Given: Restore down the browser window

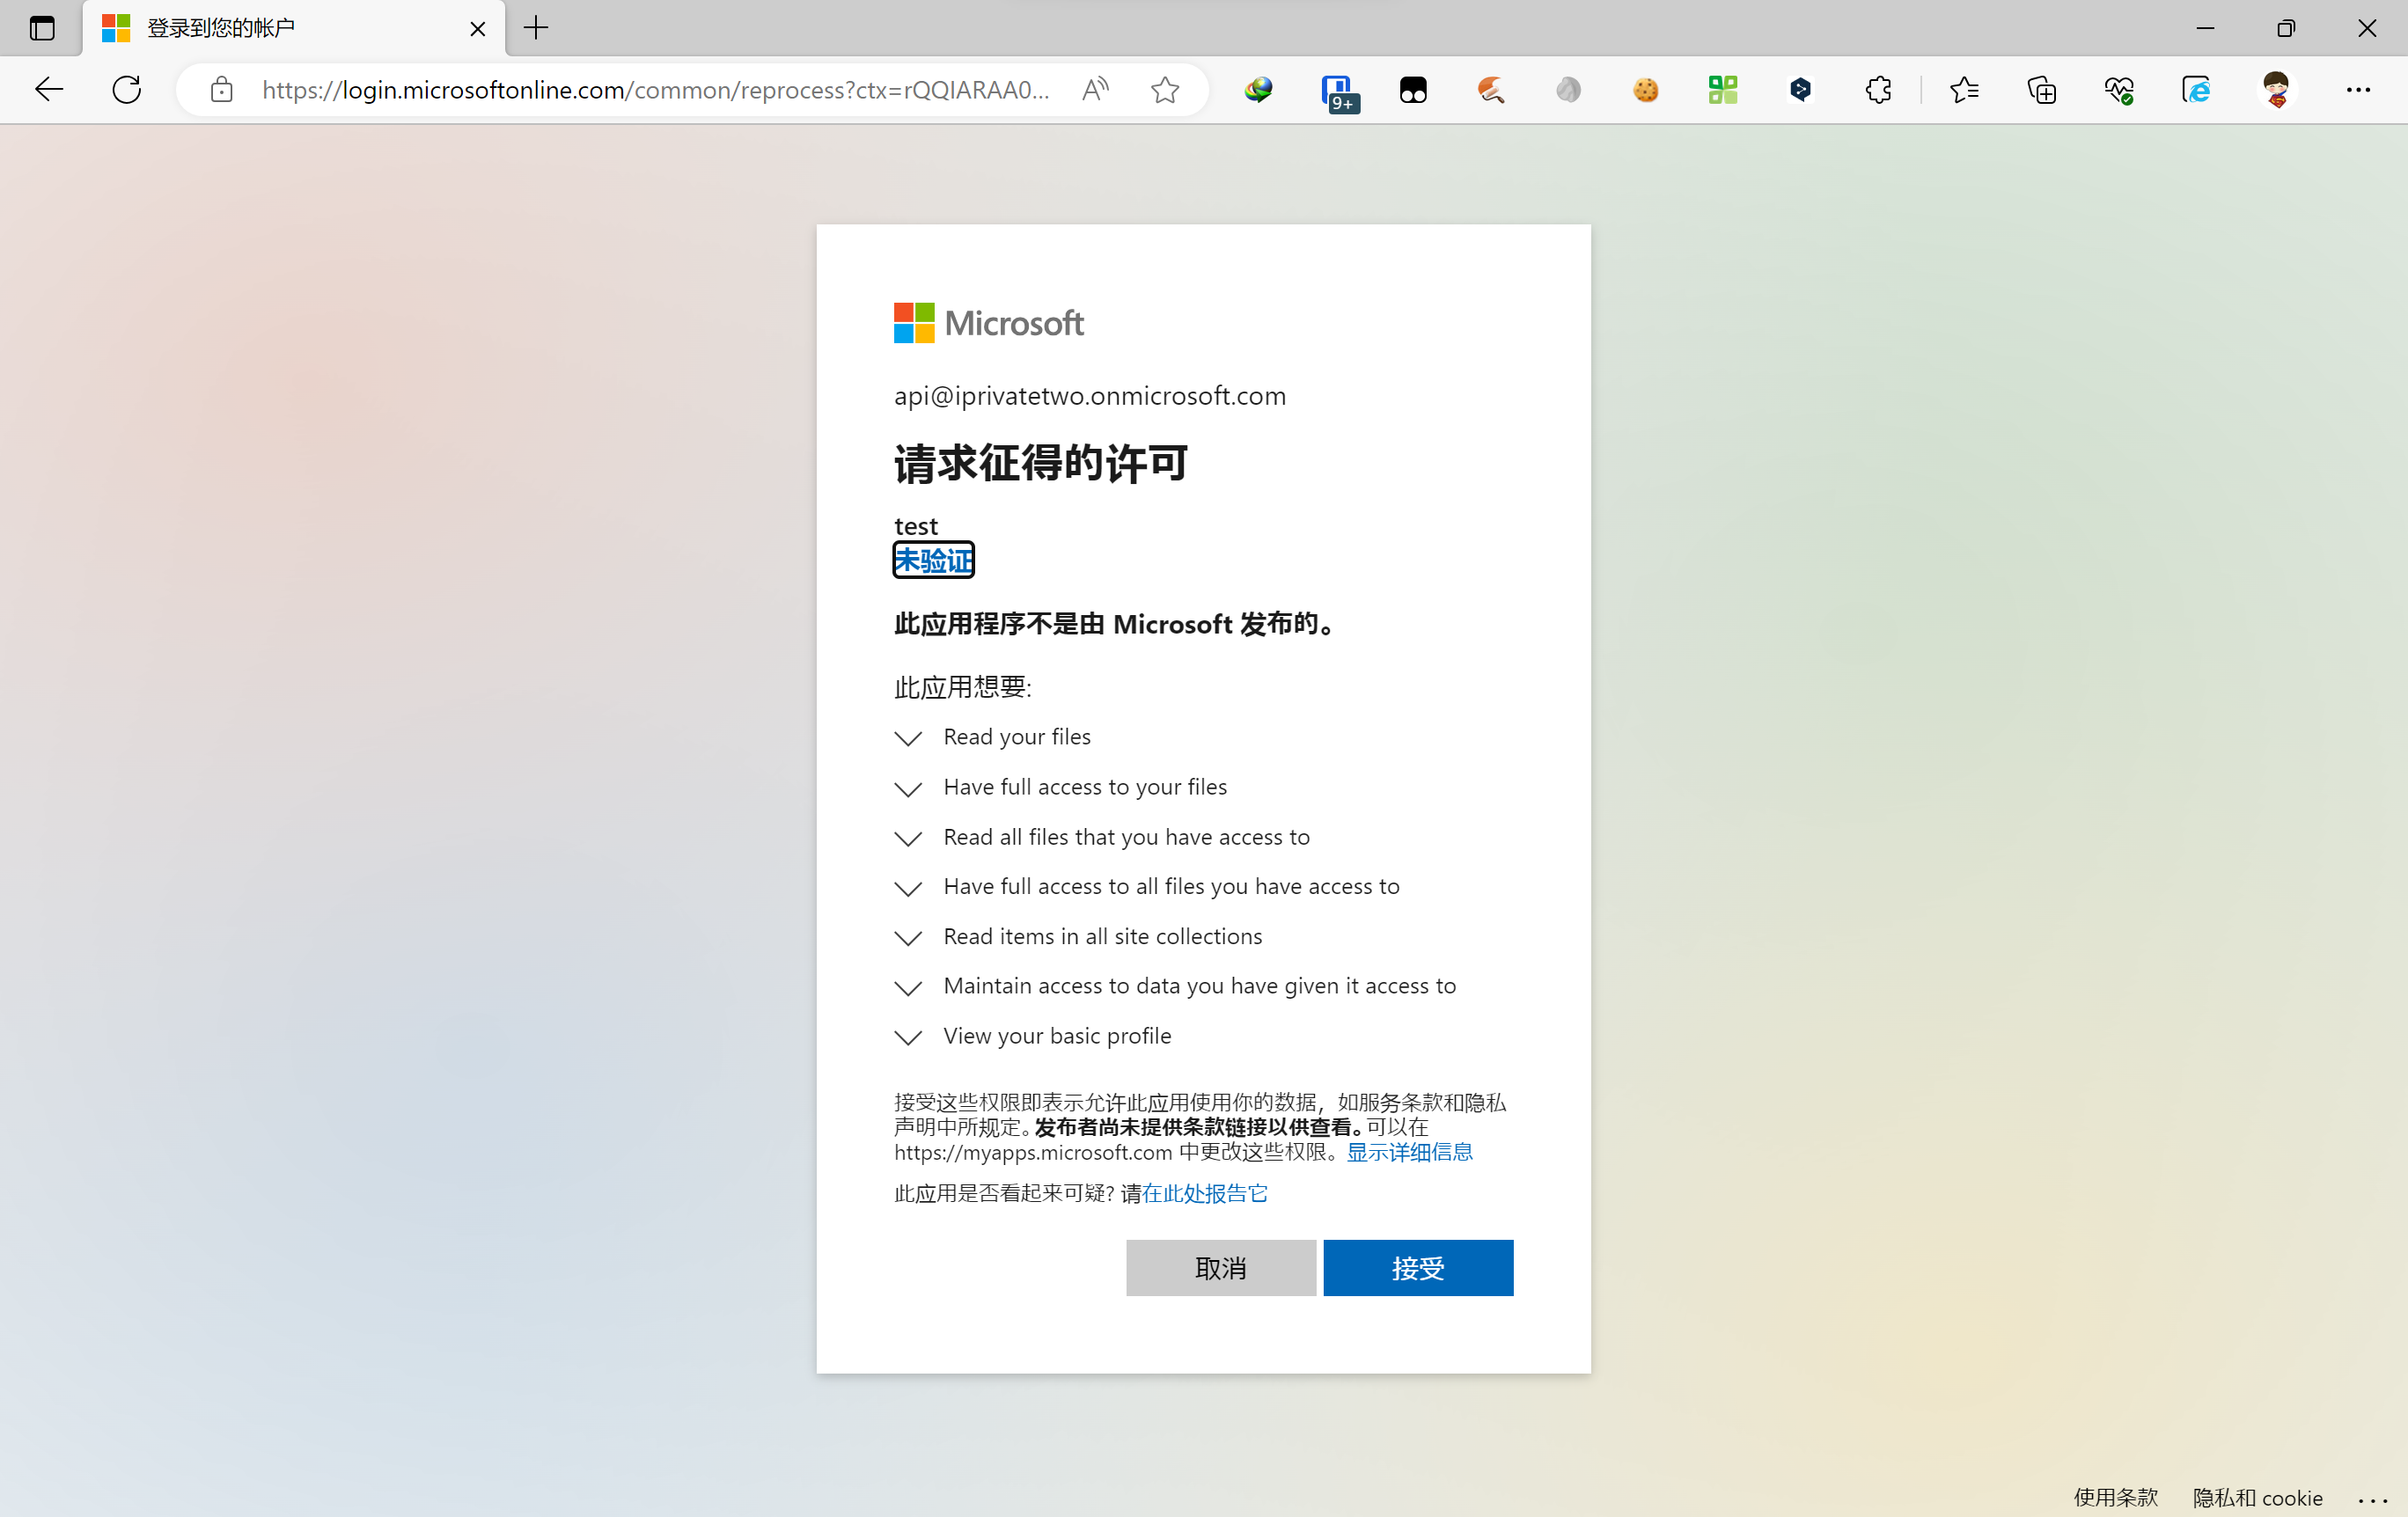Looking at the screenshot, I should click(x=2286, y=28).
